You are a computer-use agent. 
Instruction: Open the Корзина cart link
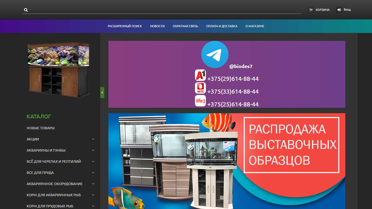coord(322,10)
